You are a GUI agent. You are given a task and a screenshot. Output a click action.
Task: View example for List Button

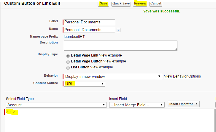point(101,67)
